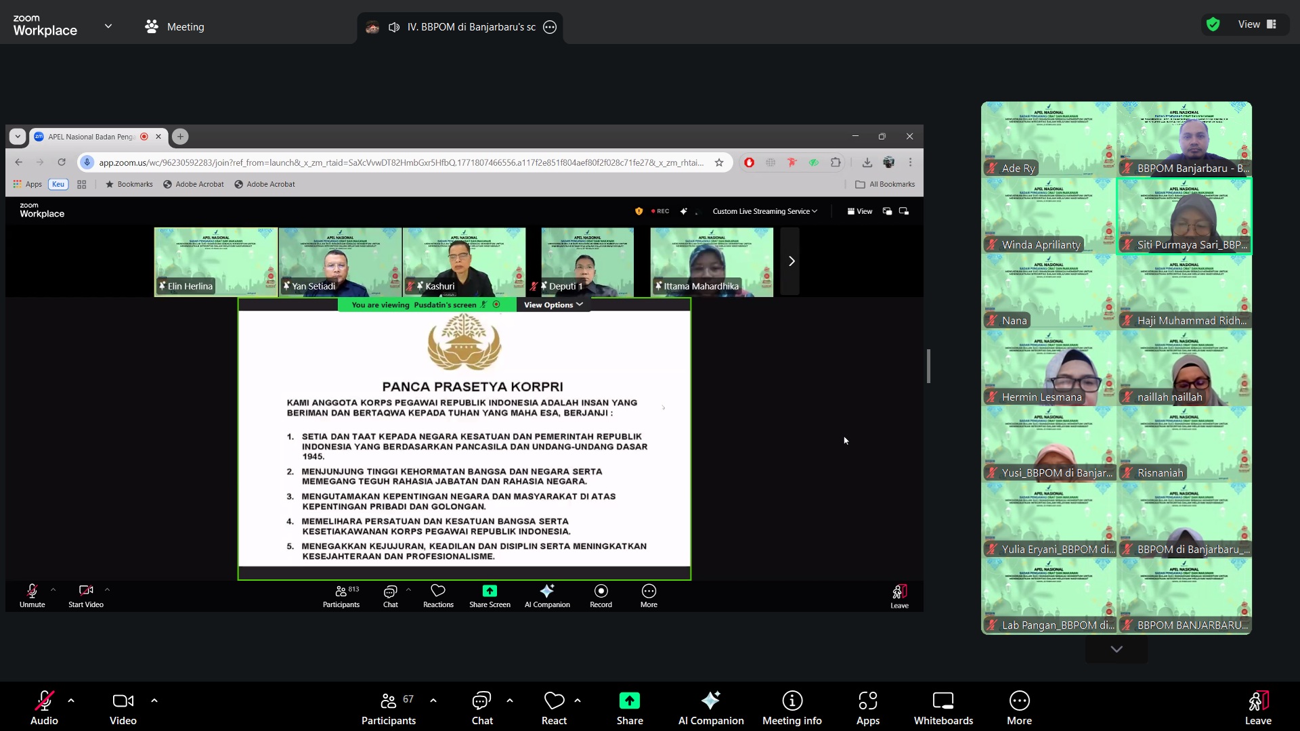Click the green Share button
This screenshot has height=731, width=1300.
click(x=629, y=707)
